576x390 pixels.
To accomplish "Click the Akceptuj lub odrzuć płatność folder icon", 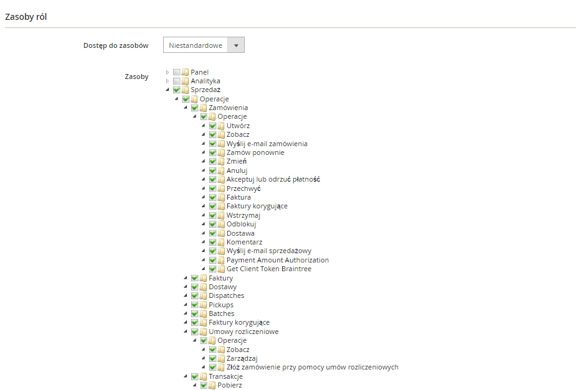I will coord(221,179).
